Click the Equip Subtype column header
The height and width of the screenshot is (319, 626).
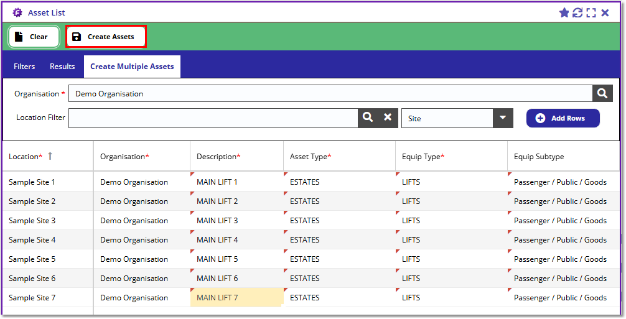pos(563,156)
